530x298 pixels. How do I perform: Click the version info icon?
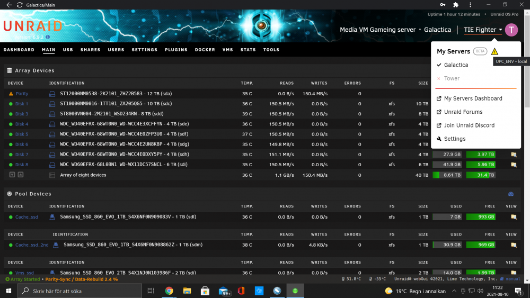pyautogui.click(x=48, y=37)
